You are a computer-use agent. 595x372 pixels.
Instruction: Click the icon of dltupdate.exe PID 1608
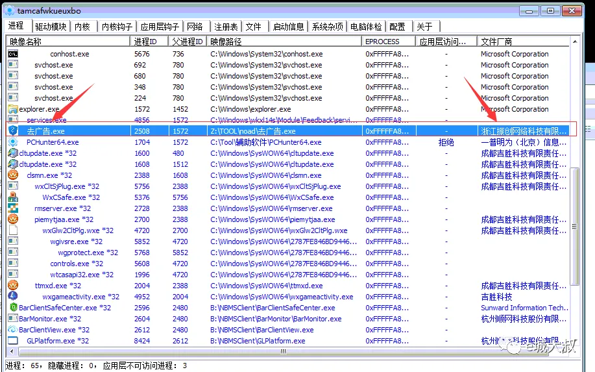click(x=13, y=164)
